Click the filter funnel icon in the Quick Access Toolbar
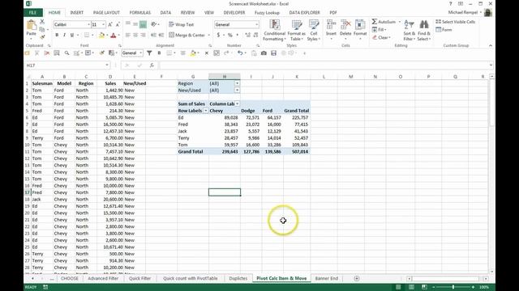 tap(149, 53)
